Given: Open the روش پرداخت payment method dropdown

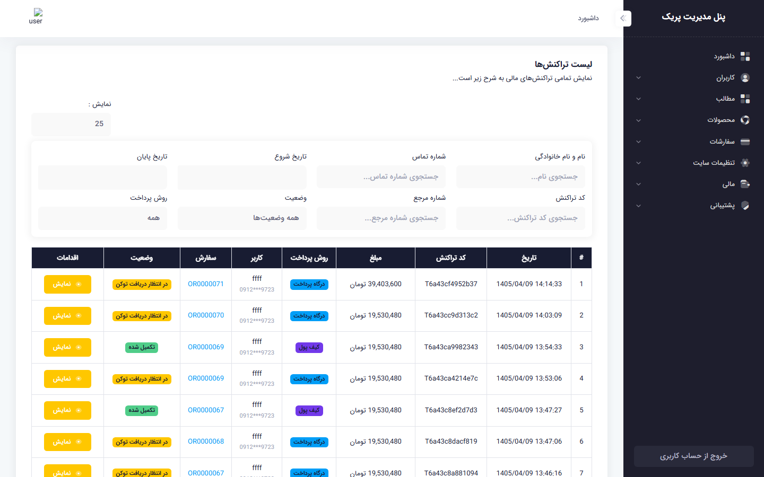Looking at the screenshot, I should tap(102, 218).
